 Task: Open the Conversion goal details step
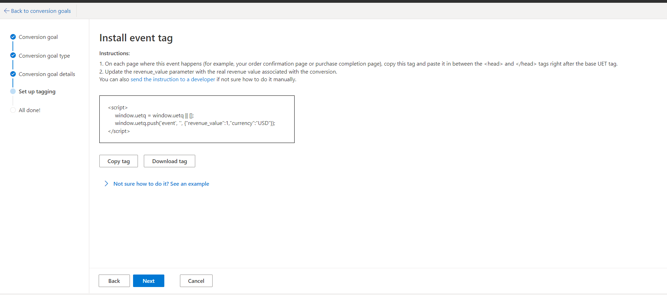click(x=47, y=74)
